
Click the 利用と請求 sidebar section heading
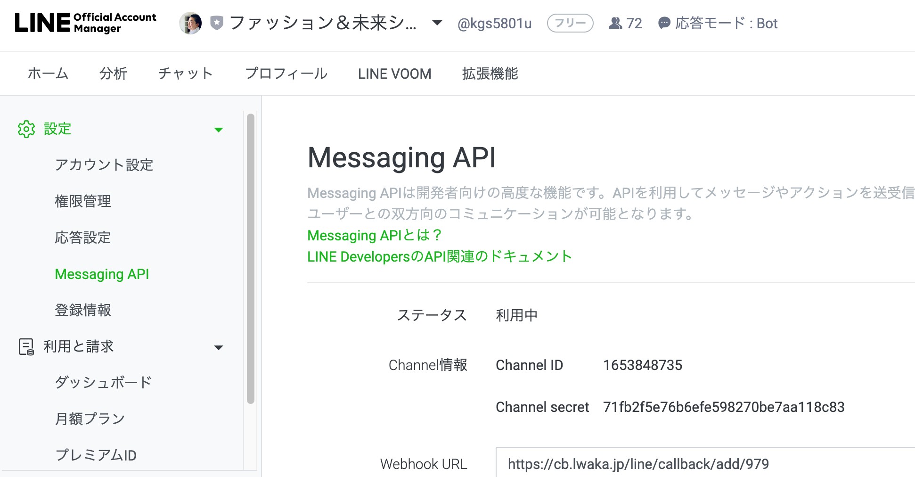[79, 346]
